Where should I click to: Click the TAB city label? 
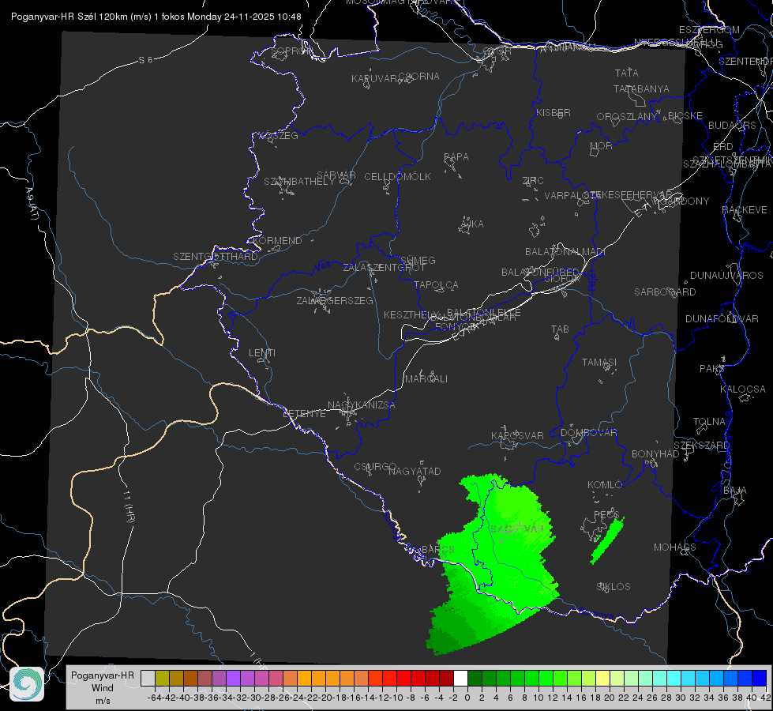coord(560,329)
